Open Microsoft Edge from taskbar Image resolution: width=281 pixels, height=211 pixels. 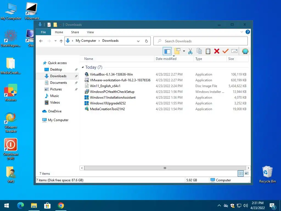pyautogui.click(x=20, y=206)
